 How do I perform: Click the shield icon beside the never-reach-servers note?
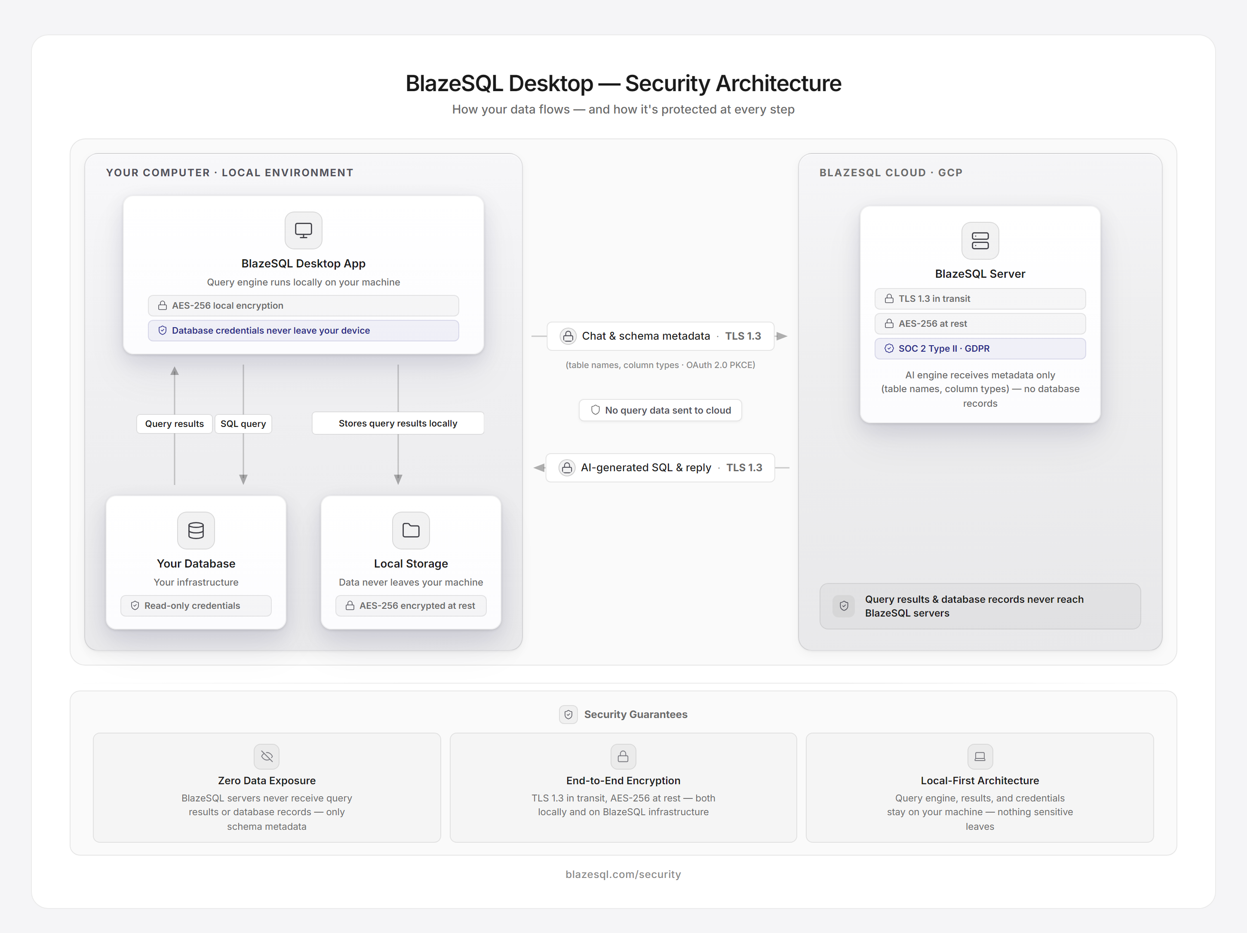[843, 606]
